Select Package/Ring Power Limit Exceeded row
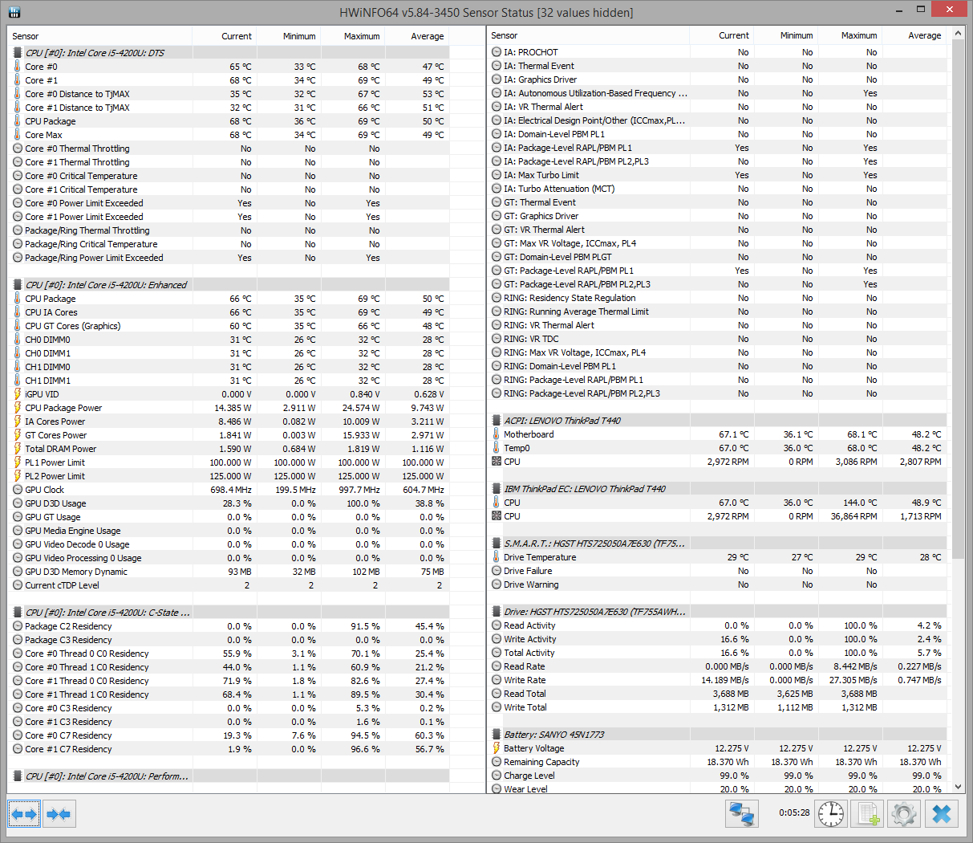This screenshot has width=973, height=843. [229, 258]
